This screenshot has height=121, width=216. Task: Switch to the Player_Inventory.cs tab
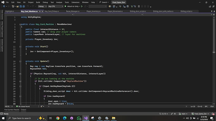point(93,11)
